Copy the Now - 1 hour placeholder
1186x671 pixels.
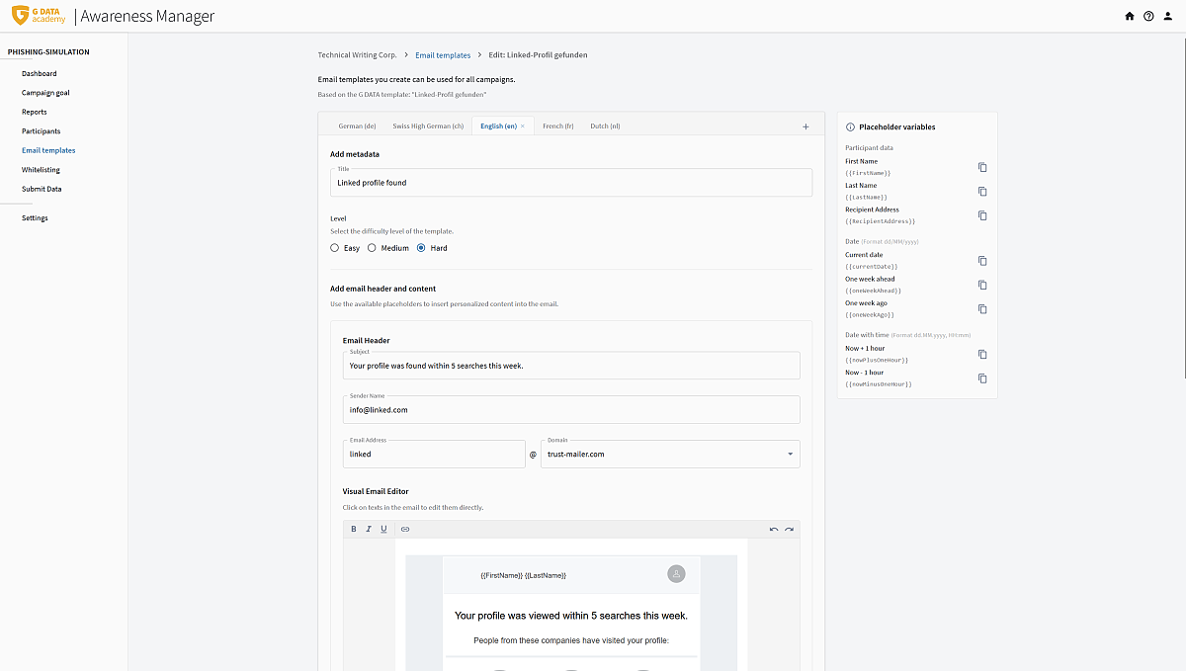(x=982, y=377)
